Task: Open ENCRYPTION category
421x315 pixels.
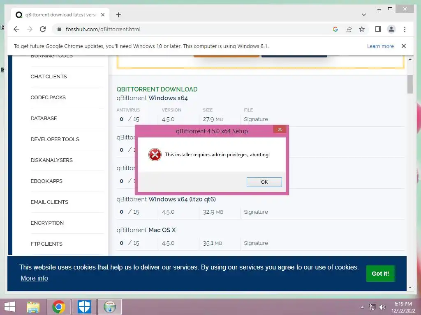Action: (47, 223)
